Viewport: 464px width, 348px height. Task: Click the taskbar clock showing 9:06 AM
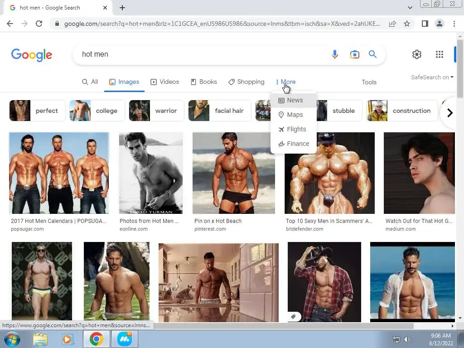click(x=441, y=339)
